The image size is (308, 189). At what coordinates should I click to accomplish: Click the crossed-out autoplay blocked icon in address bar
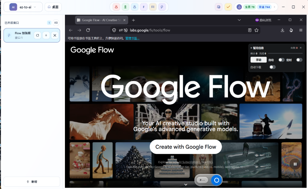pyautogui.click(x=126, y=30)
